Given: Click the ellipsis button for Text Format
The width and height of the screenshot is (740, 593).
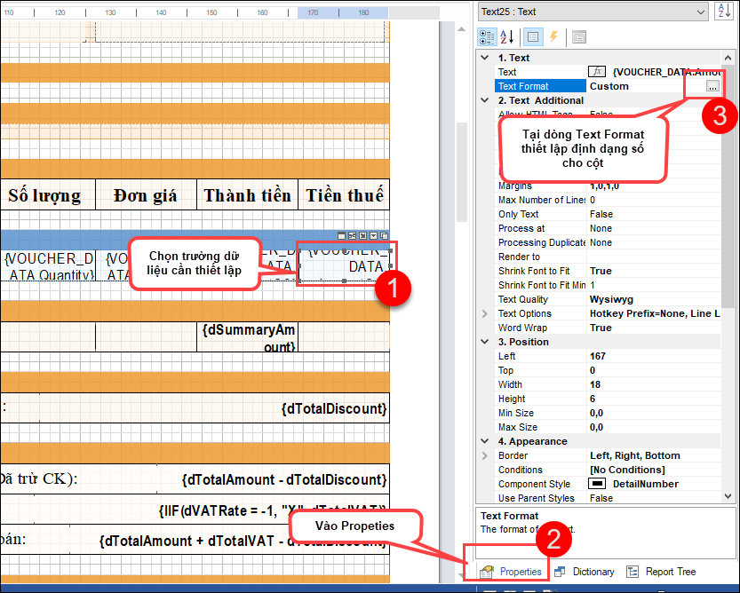Looking at the screenshot, I should [712, 86].
